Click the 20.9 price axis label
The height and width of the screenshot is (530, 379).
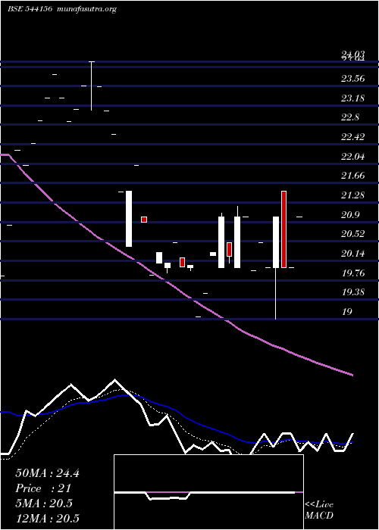point(350,215)
